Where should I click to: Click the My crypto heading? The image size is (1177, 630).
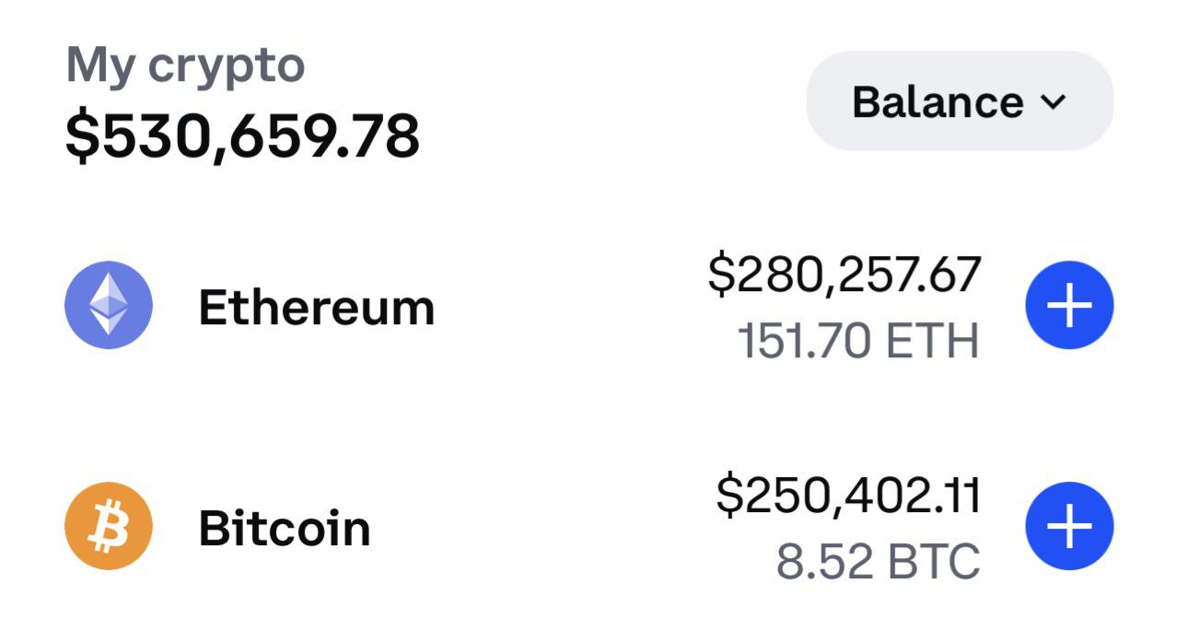coord(185,65)
